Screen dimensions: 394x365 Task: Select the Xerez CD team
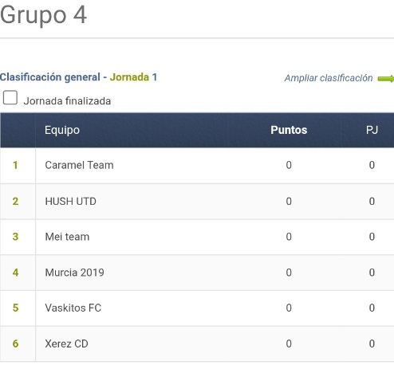(x=66, y=343)
